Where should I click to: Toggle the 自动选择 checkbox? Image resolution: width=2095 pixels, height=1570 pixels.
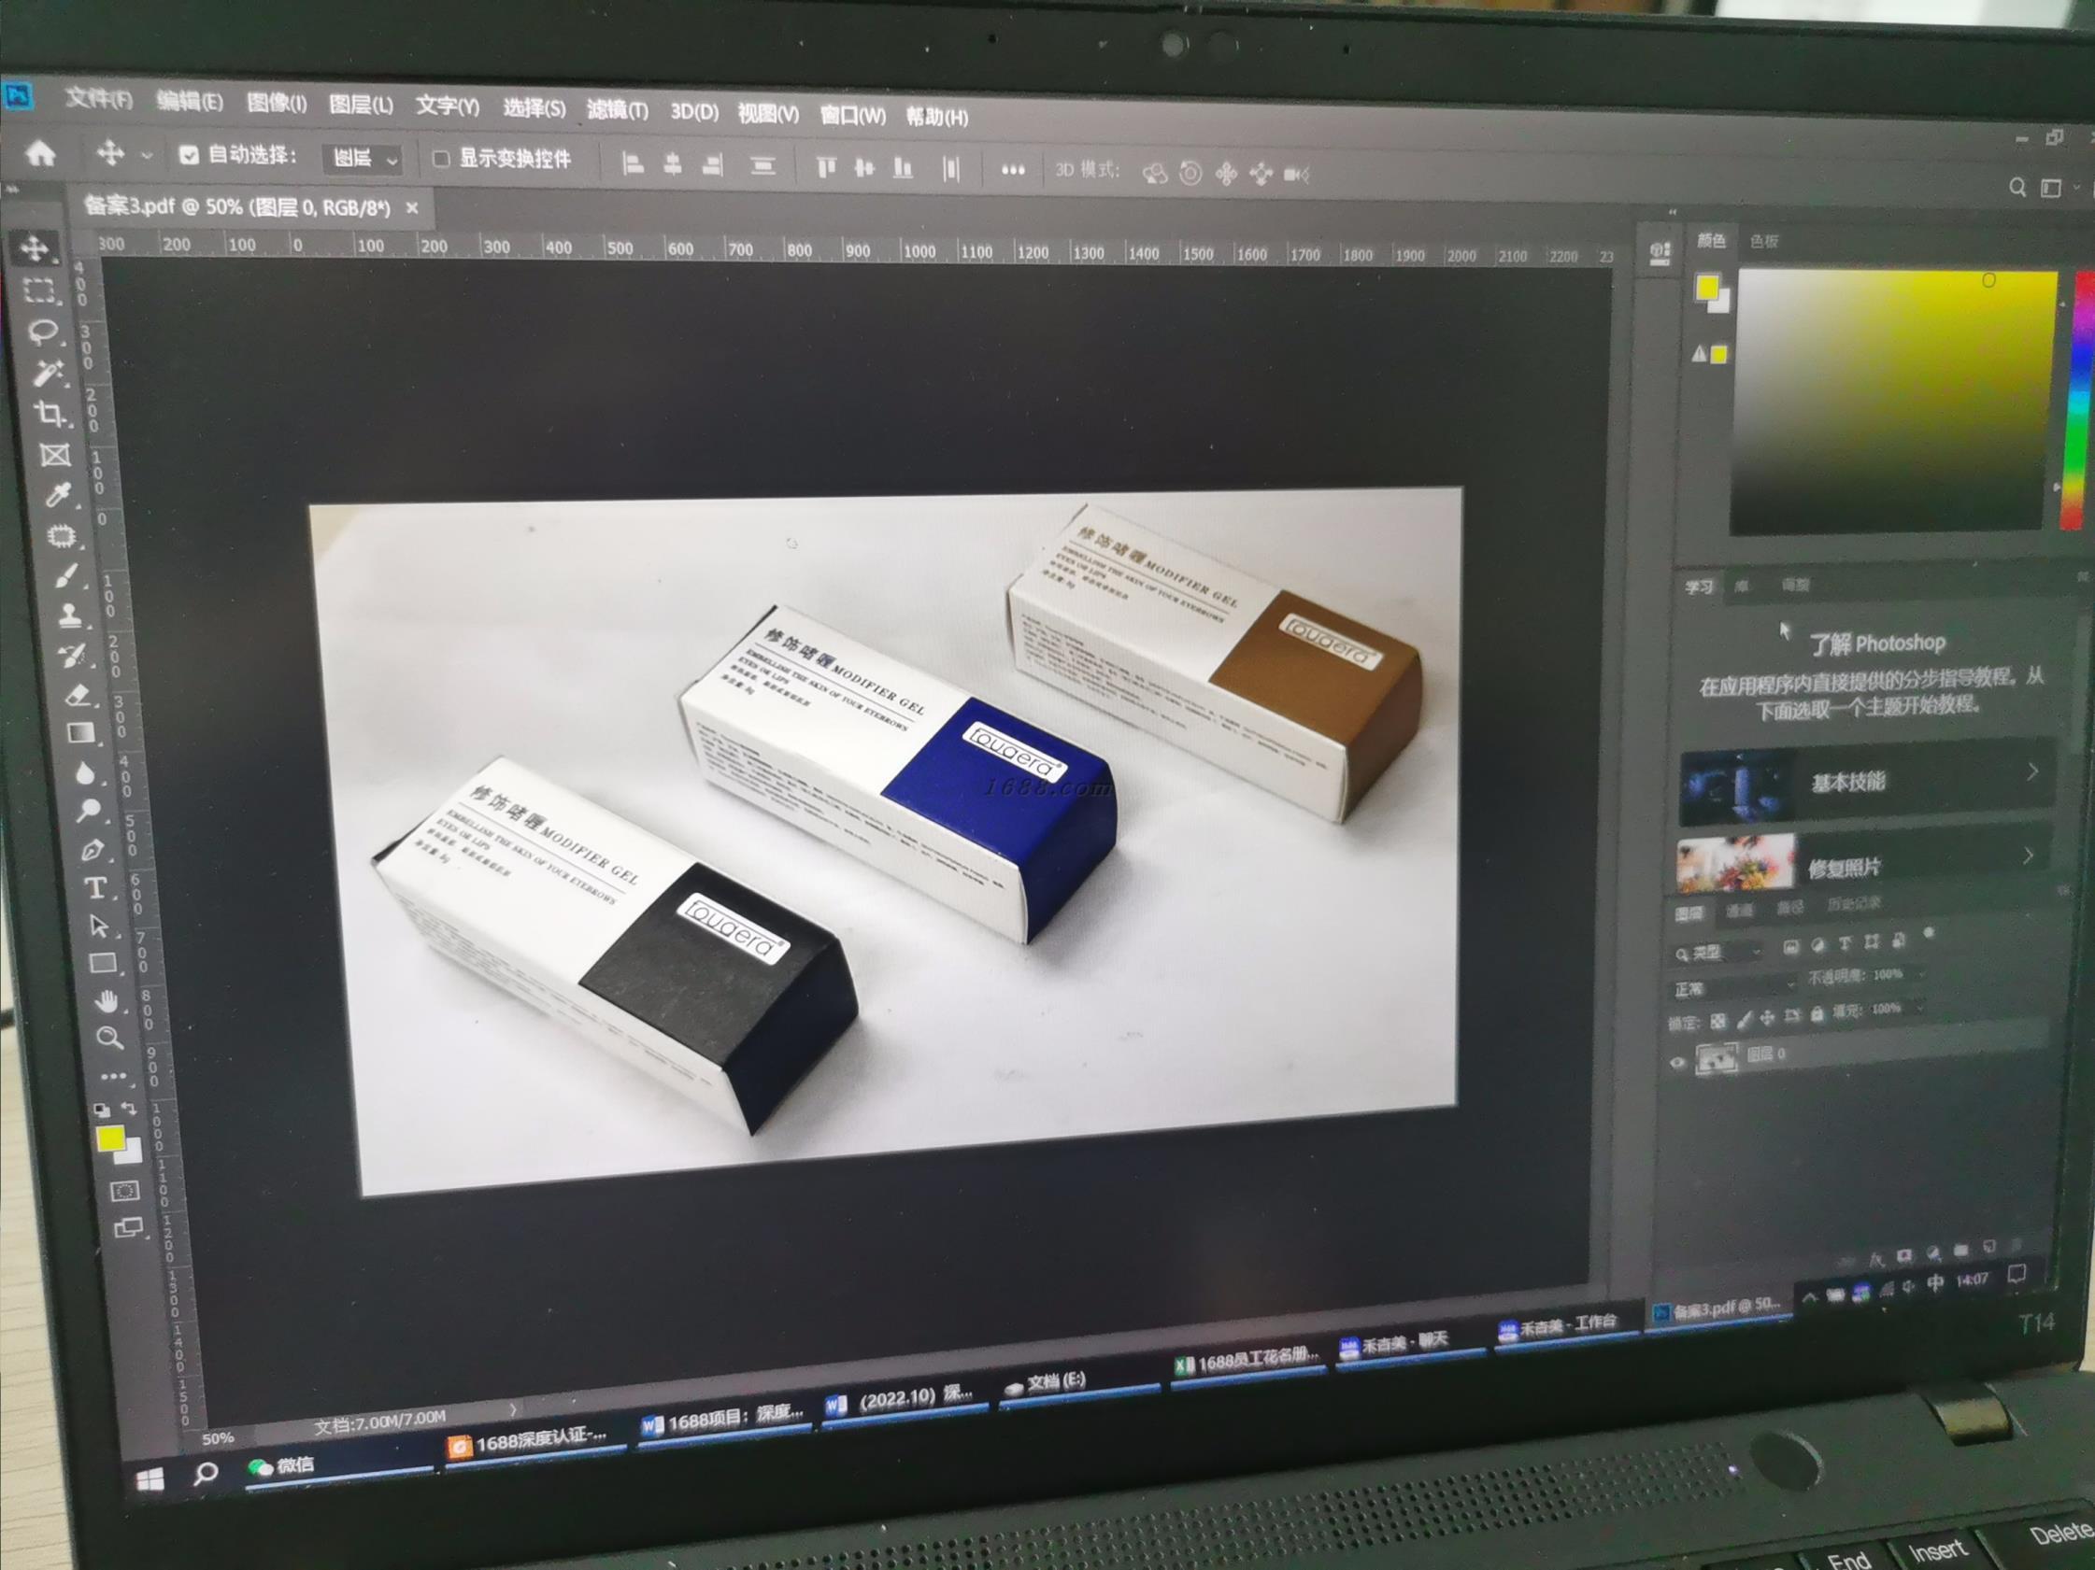189,155
